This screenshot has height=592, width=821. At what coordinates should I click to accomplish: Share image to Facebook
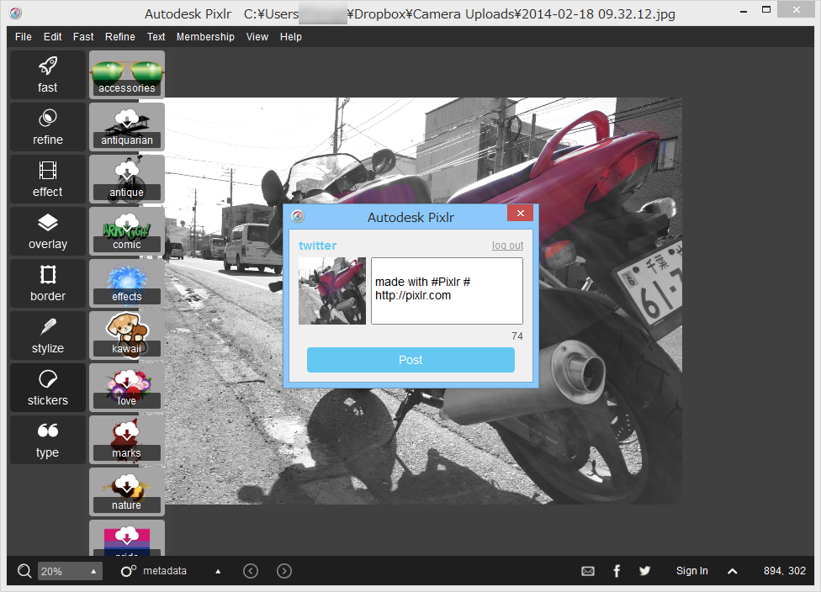pos(617,571)
